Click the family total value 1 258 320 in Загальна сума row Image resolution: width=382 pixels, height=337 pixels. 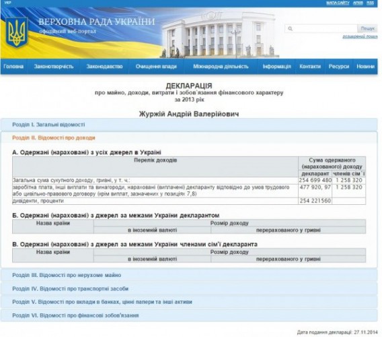349,180
